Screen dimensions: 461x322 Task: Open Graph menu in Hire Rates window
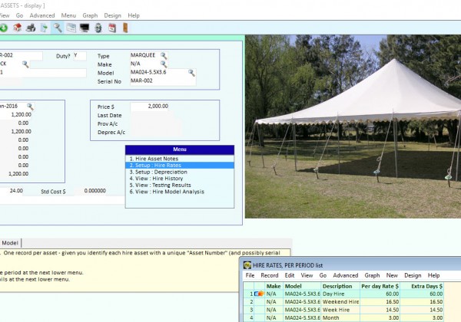click(x=372, y=275)
